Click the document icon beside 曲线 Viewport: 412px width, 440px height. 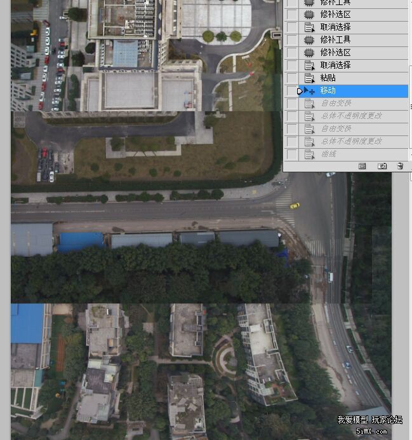[x=310, y=155]
